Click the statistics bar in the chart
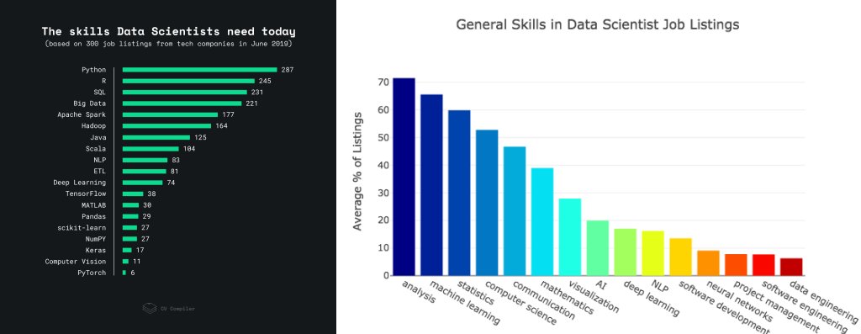Viewport: 861px width, 334px height. point(459,193)
